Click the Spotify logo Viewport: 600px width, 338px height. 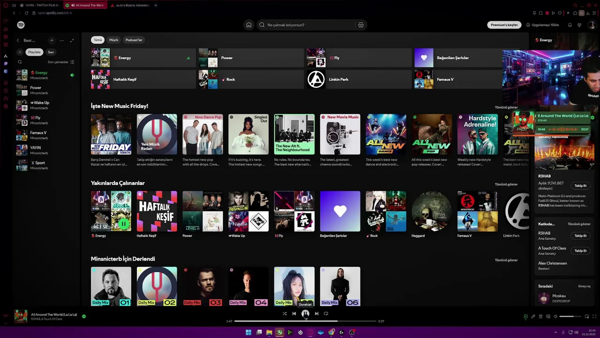[21, 25]
